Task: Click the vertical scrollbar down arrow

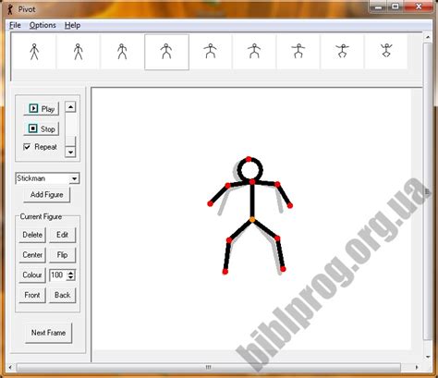Action: 428,357
